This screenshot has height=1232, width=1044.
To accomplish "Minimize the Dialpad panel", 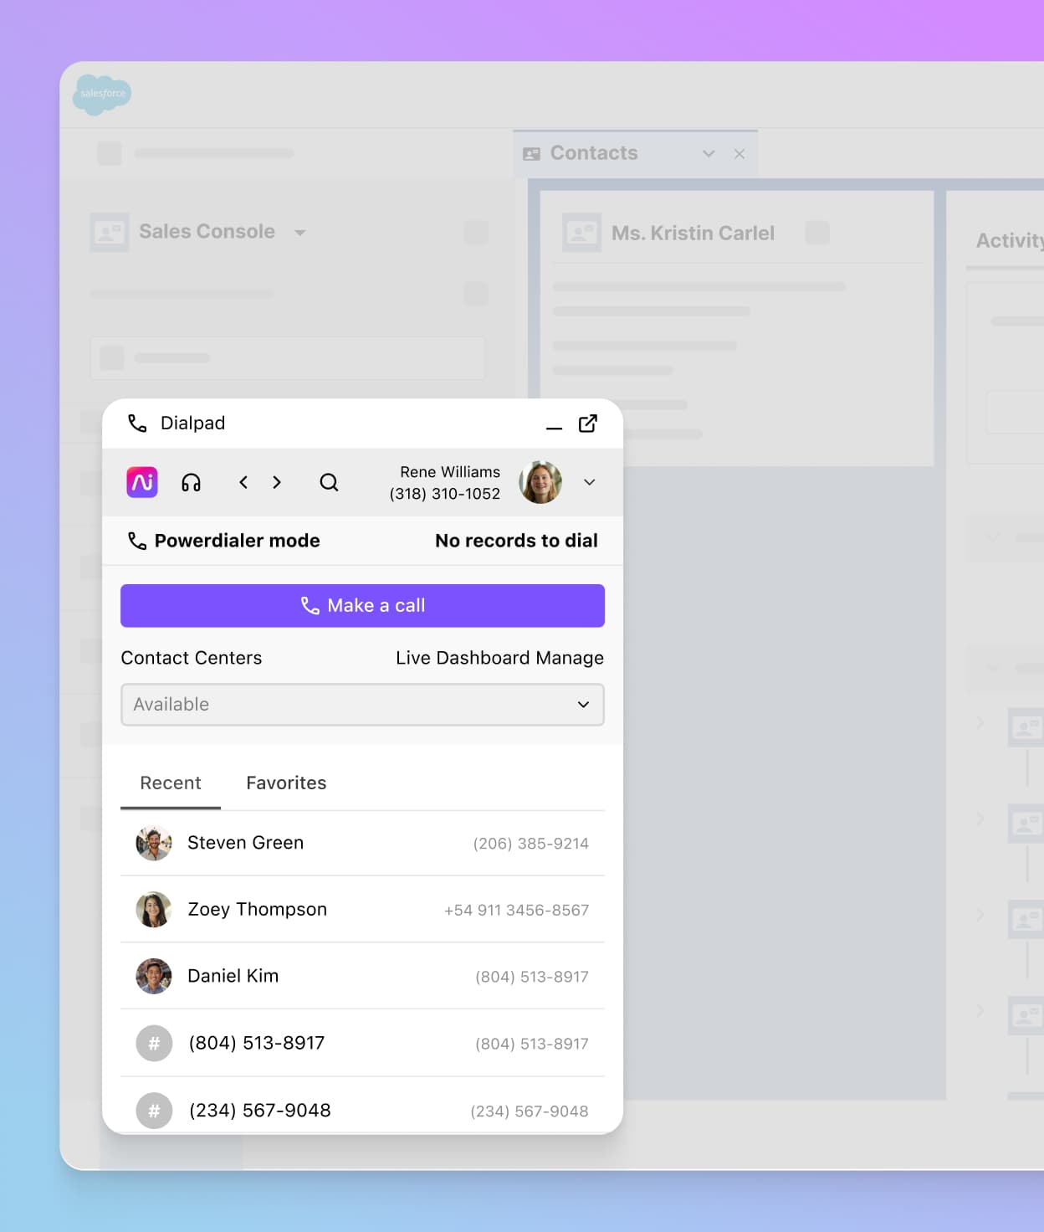I will [x=554, y=426].
